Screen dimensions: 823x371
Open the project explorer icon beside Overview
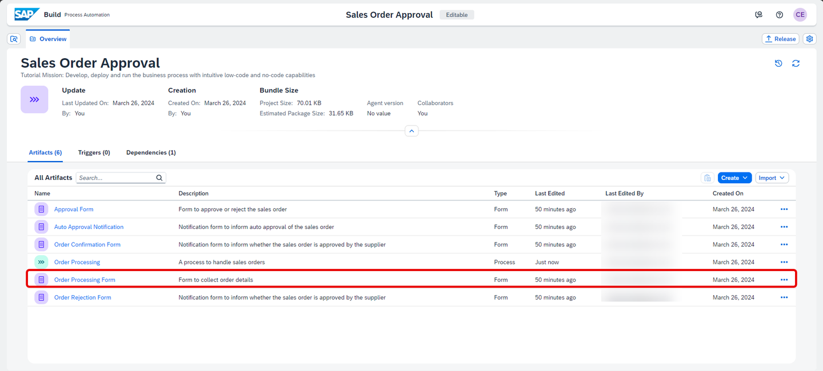tap(14, 39)
